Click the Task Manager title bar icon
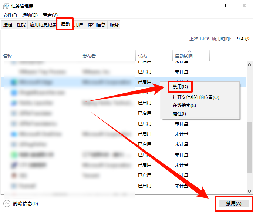The height and width of the screenshot is (213, 253). point(6,6)
